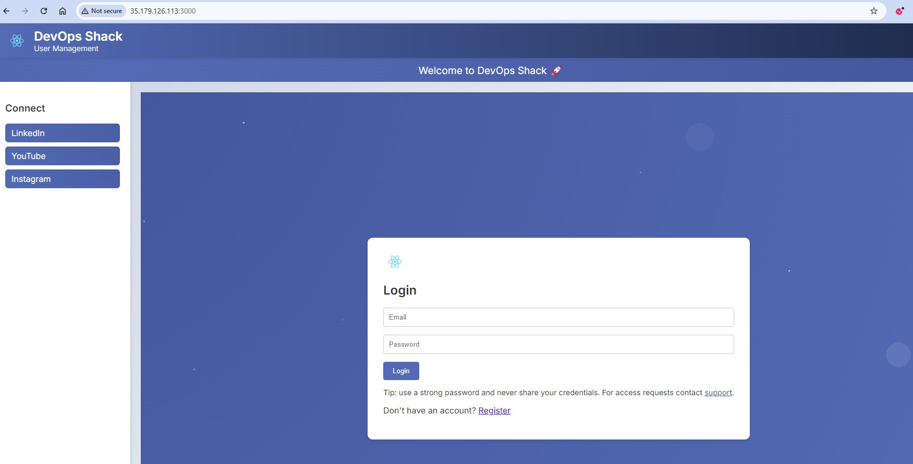The height and width of the screenshot is (464, 913).
Task: Bookmark this page with the star icon
Action: coord(874,11)
